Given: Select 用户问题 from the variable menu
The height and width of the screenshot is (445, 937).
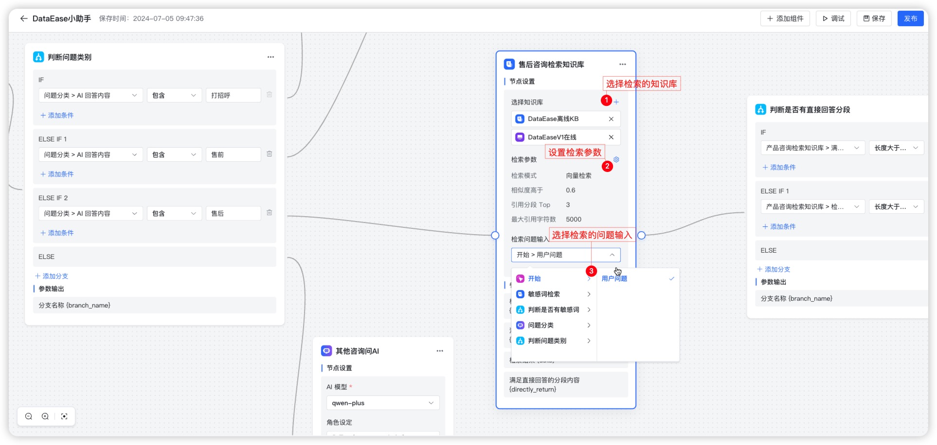Looking at the screenshot, I should [x=614, y=278].
